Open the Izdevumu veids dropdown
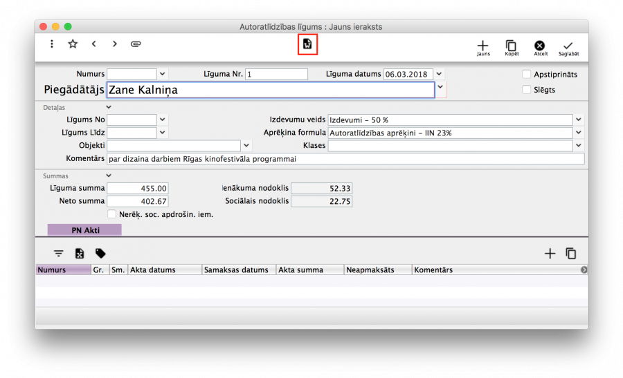 click(x=579, y=120)
